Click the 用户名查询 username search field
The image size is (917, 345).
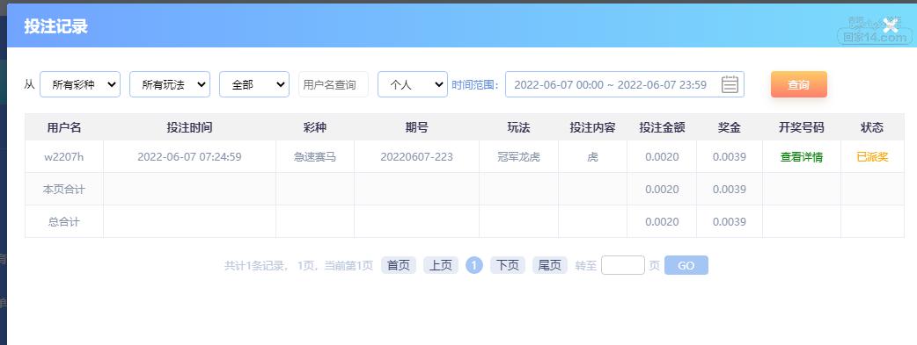click(334, 84)
